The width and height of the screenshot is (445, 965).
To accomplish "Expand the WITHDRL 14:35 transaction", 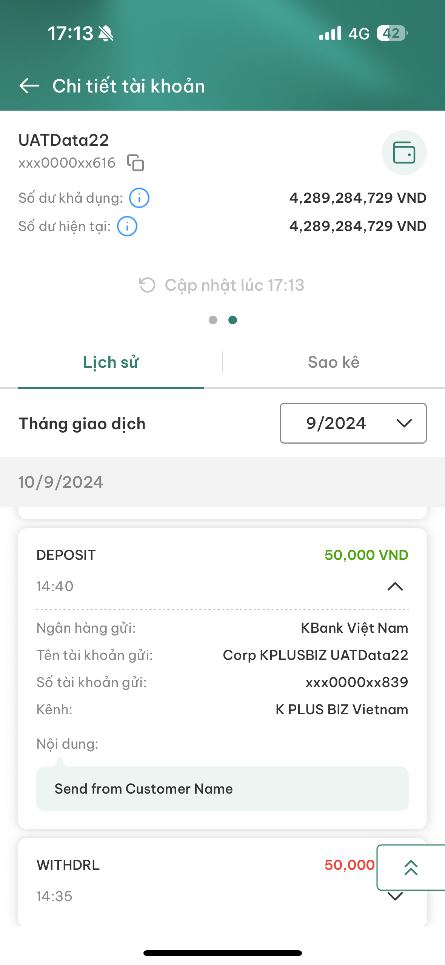I will (395, 896).
